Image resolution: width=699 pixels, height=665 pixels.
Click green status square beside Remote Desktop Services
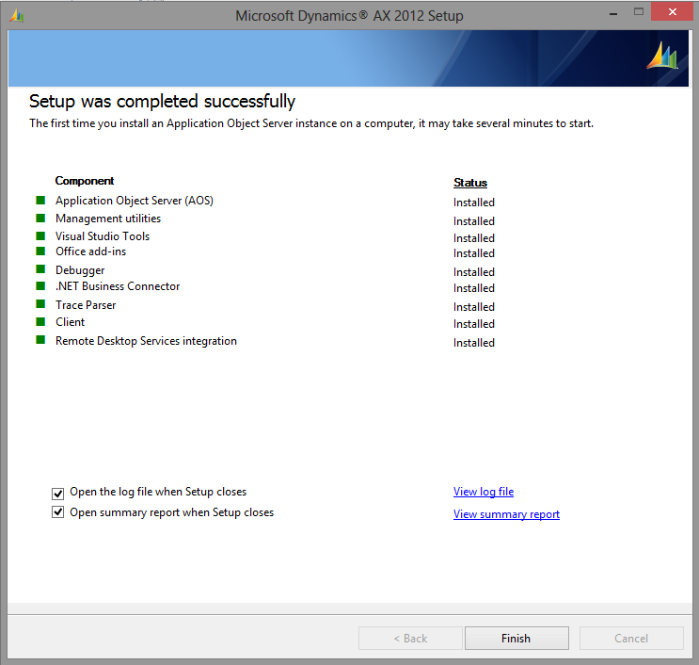[x=40, y=340]
